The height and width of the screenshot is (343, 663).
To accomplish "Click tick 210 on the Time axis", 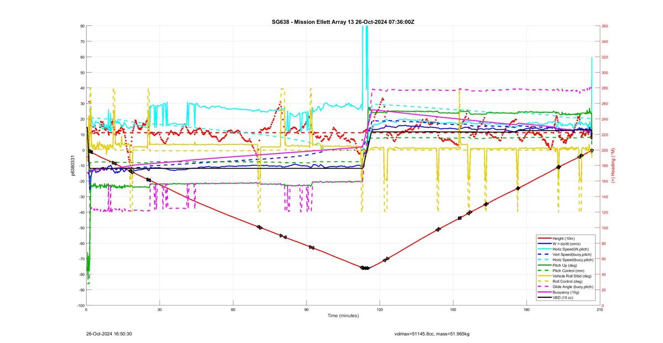I will click(x=599, y=310).
